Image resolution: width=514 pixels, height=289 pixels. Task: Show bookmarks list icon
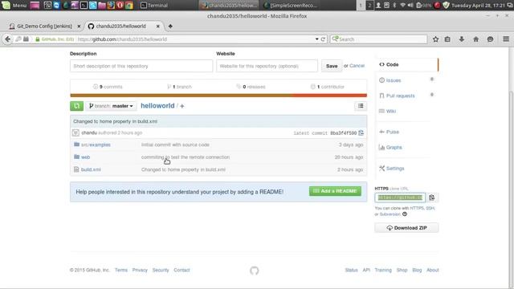tap(447, 39)
